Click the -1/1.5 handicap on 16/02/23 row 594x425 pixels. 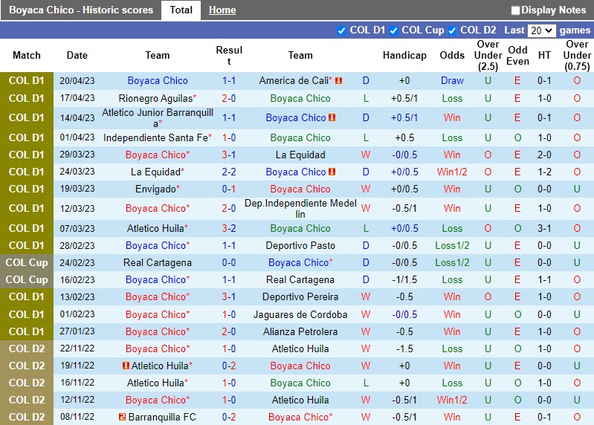404,279
